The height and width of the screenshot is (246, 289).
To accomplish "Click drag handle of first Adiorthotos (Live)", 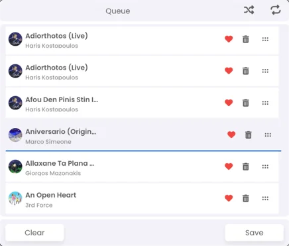I will [x=265, y=39].
